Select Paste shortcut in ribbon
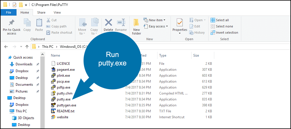The width and height of the screenshot is (291, 129). click(x=59, y=33)
